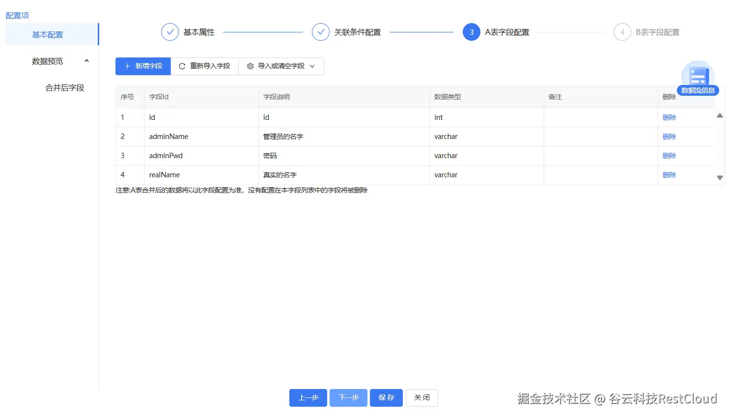Click the step 4 circle for B表字段配置
Image resolution: width=729 pixels, height=417 pixels.
tap(622, 32)
